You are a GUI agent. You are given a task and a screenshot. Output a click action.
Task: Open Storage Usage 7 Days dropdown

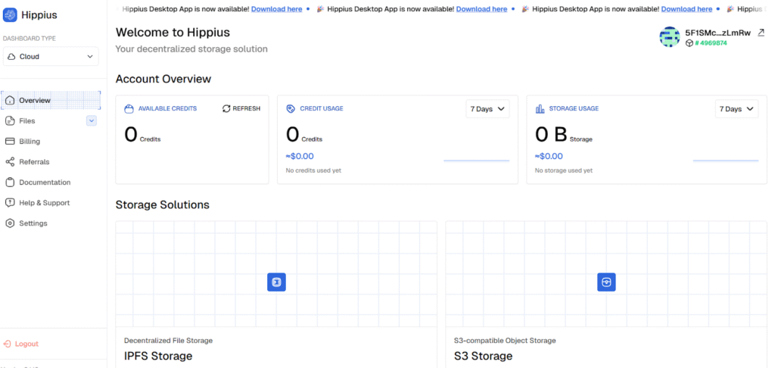[x=736, y=109]
